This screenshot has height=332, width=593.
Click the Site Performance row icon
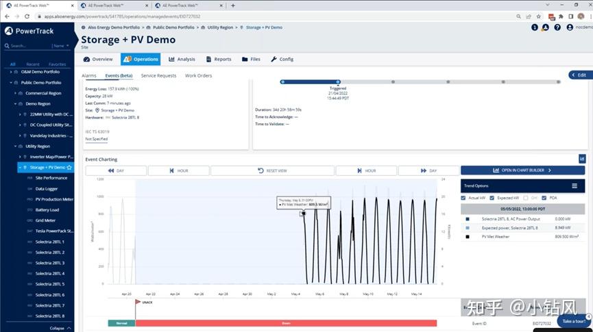click(30, 178)
